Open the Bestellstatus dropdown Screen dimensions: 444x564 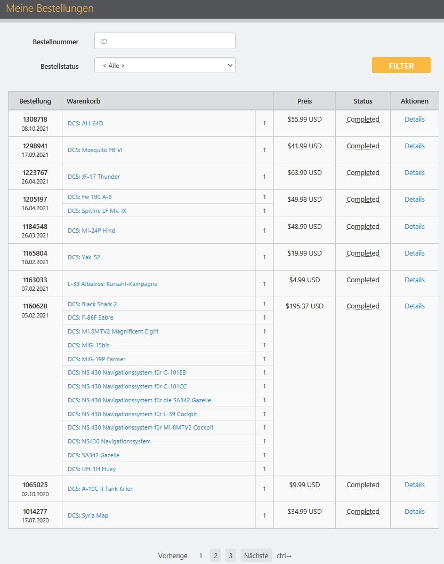(x=165, y=65)
